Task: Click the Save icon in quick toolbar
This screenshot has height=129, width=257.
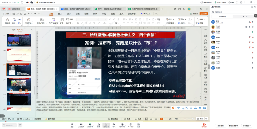Action: point(14,14)
